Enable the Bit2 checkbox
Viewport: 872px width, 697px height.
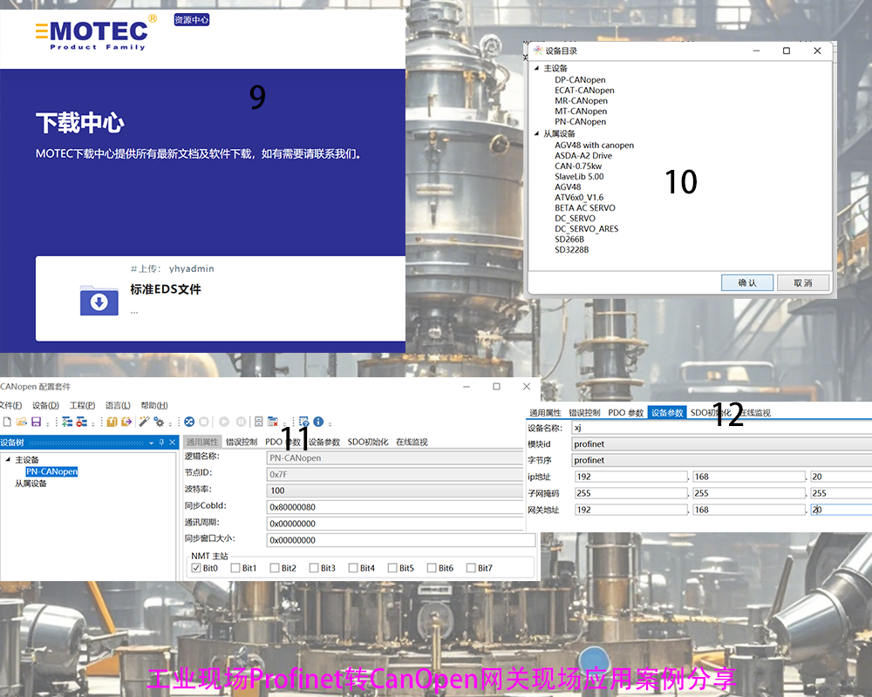point(274,568)
